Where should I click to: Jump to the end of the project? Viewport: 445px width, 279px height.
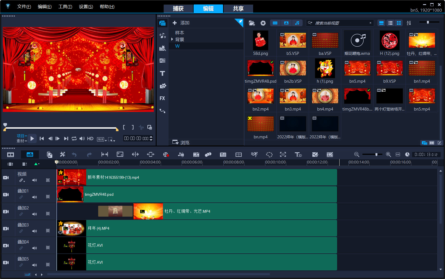66,139
